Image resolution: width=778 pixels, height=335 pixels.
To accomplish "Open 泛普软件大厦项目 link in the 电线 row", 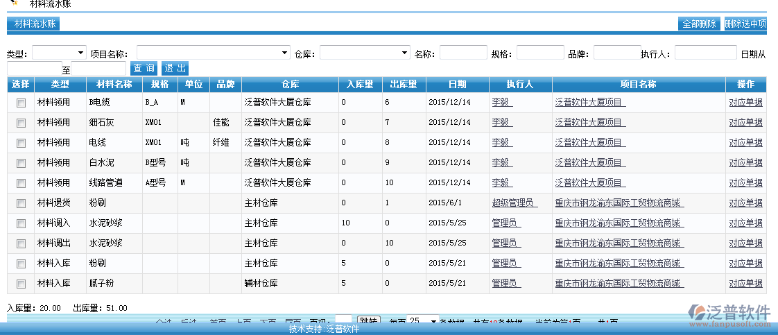I will [x=590, y=143].
